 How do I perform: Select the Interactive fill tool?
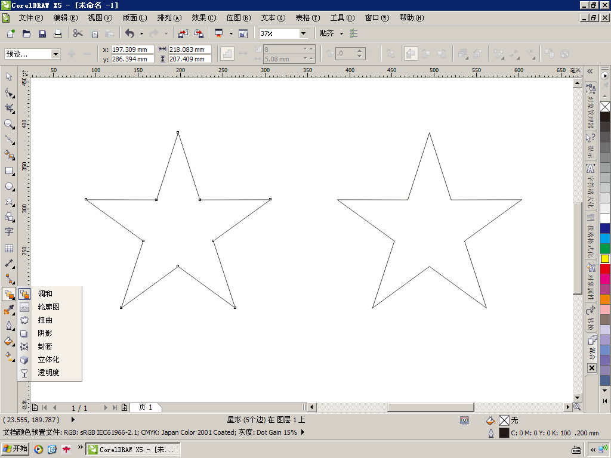point(9,356)
